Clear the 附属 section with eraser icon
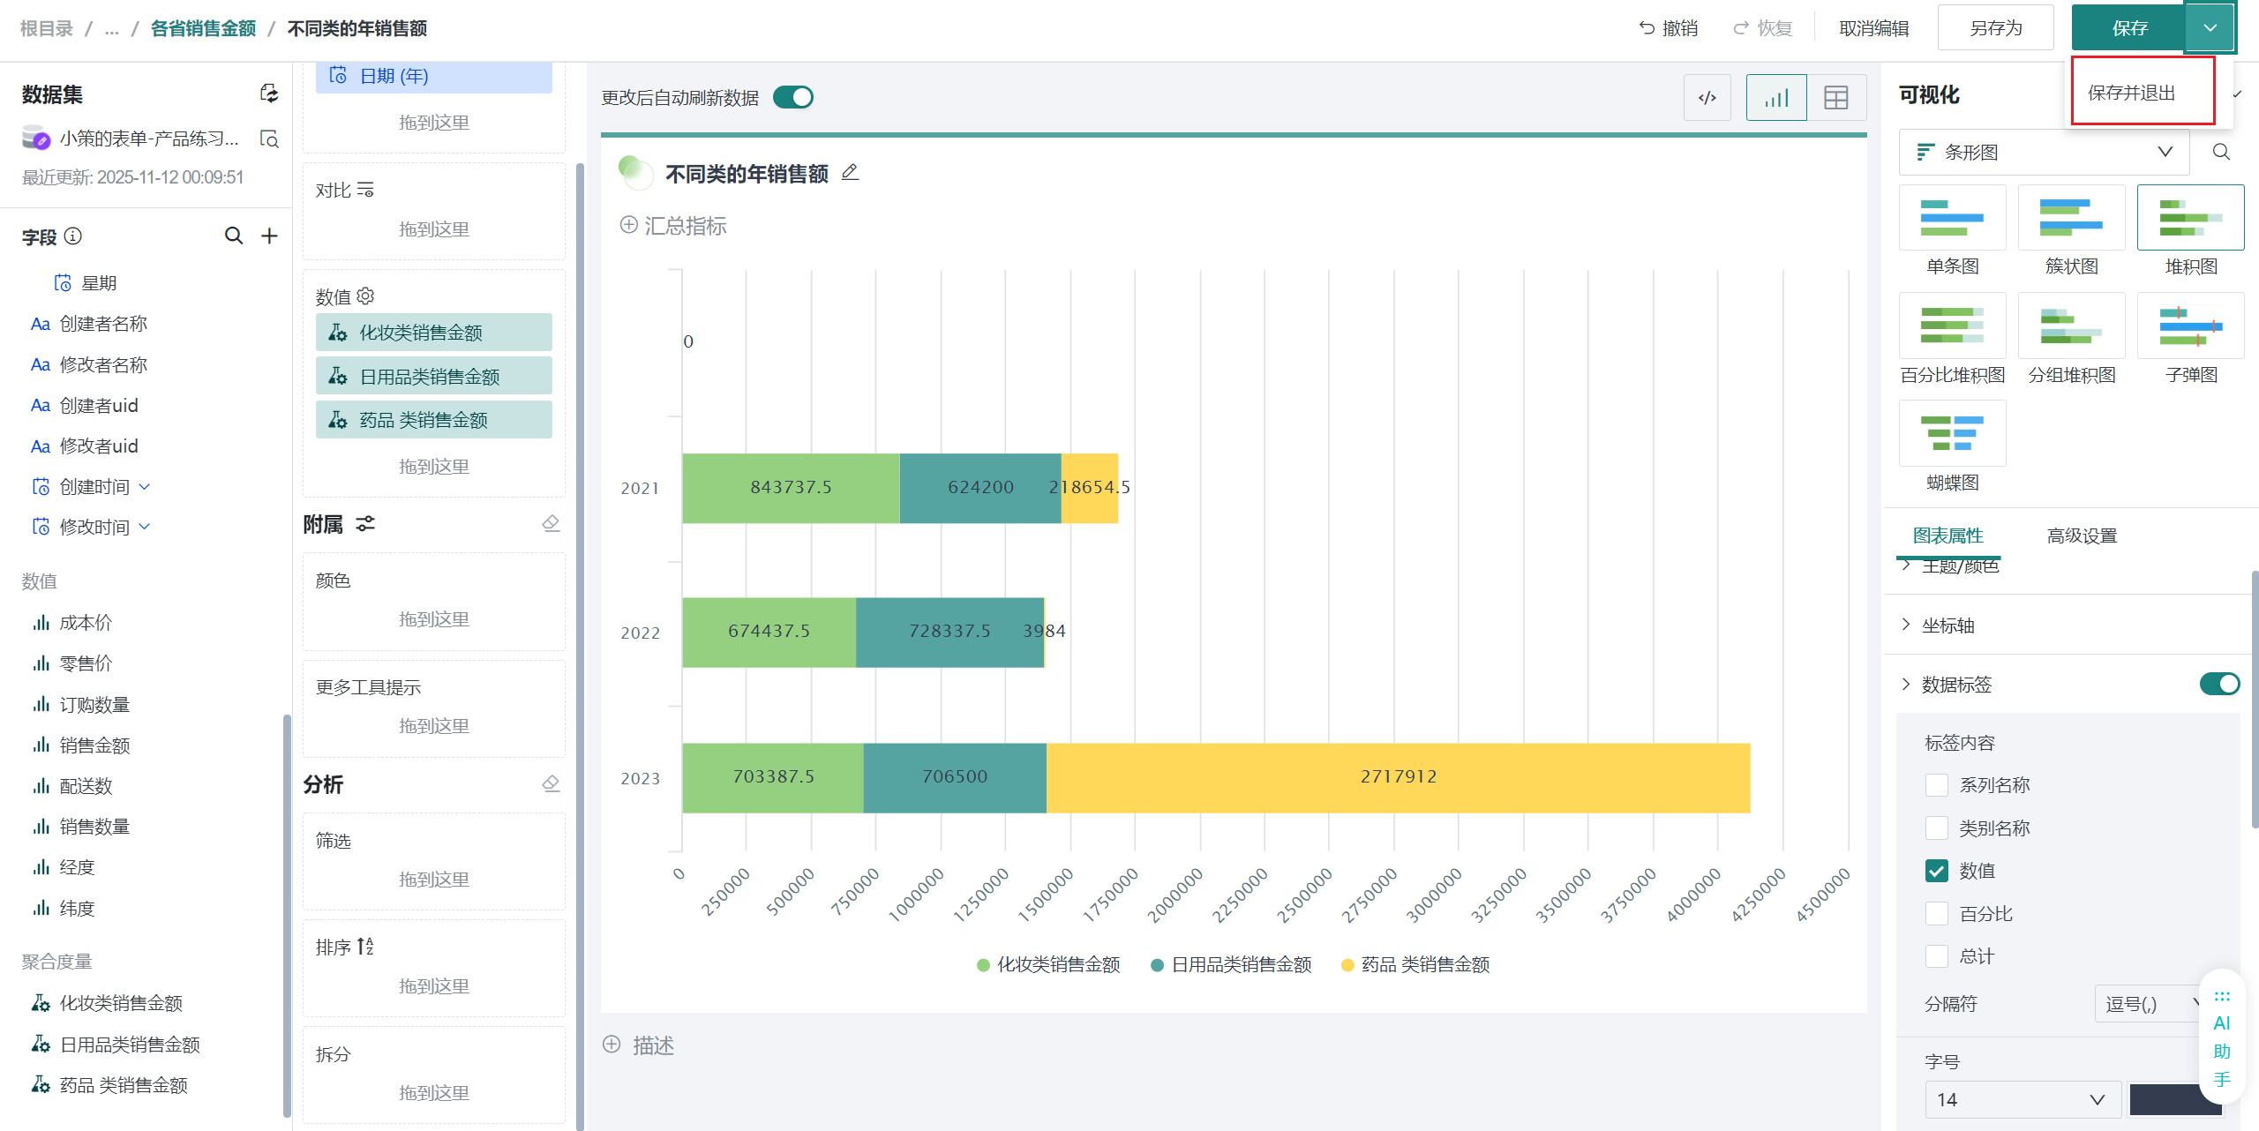Viewport: 2259px width, 1131px height. click(x=551, y=524)
